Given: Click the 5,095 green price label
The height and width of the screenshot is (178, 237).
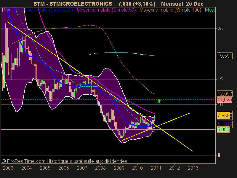Looking at the screenshot, I should coord(223,129).
